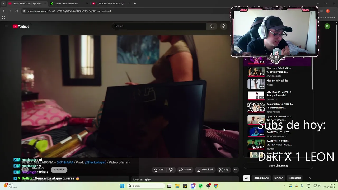This screenshot has height=190, width=338.
Task: Filter recommendations by SINAKA chip
Action: point(279,178)
